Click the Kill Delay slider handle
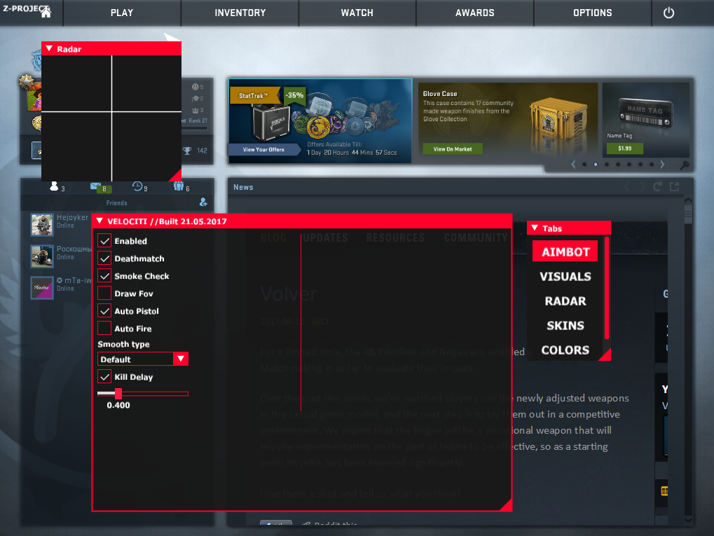 (118, 394)
